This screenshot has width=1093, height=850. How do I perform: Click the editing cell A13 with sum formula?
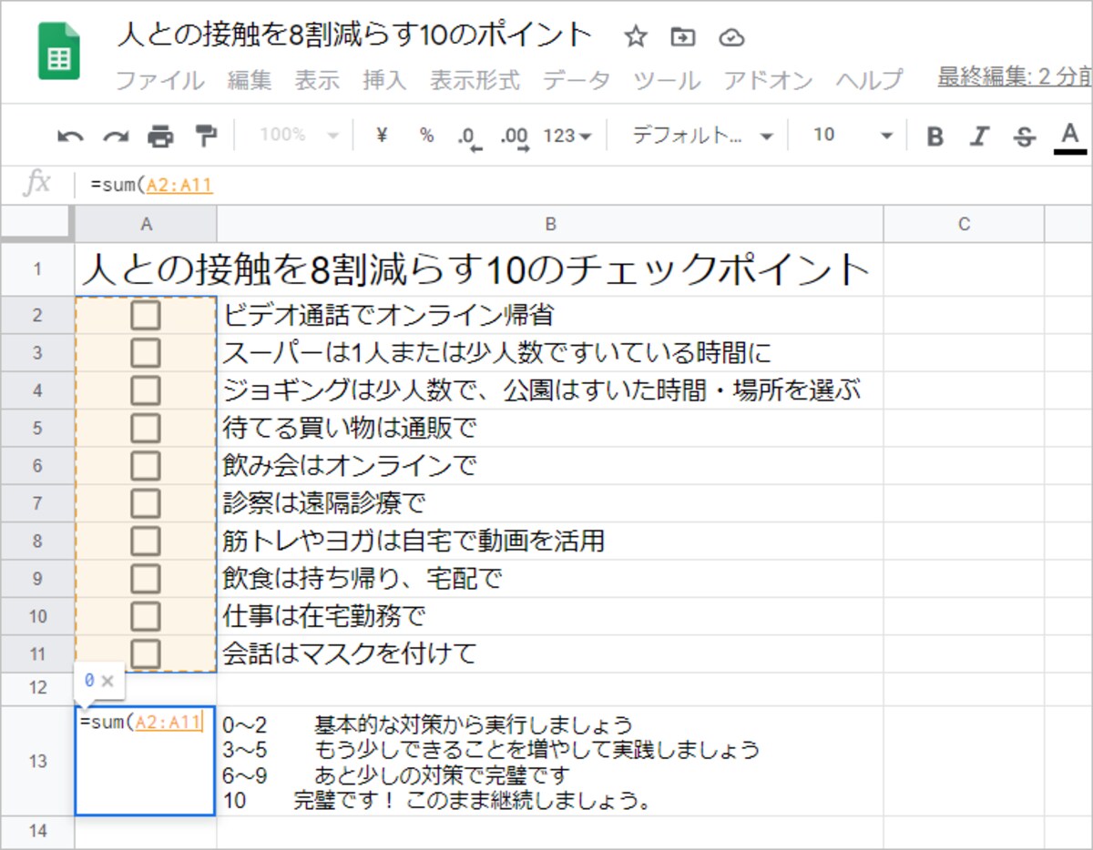[x=146, y=761]
